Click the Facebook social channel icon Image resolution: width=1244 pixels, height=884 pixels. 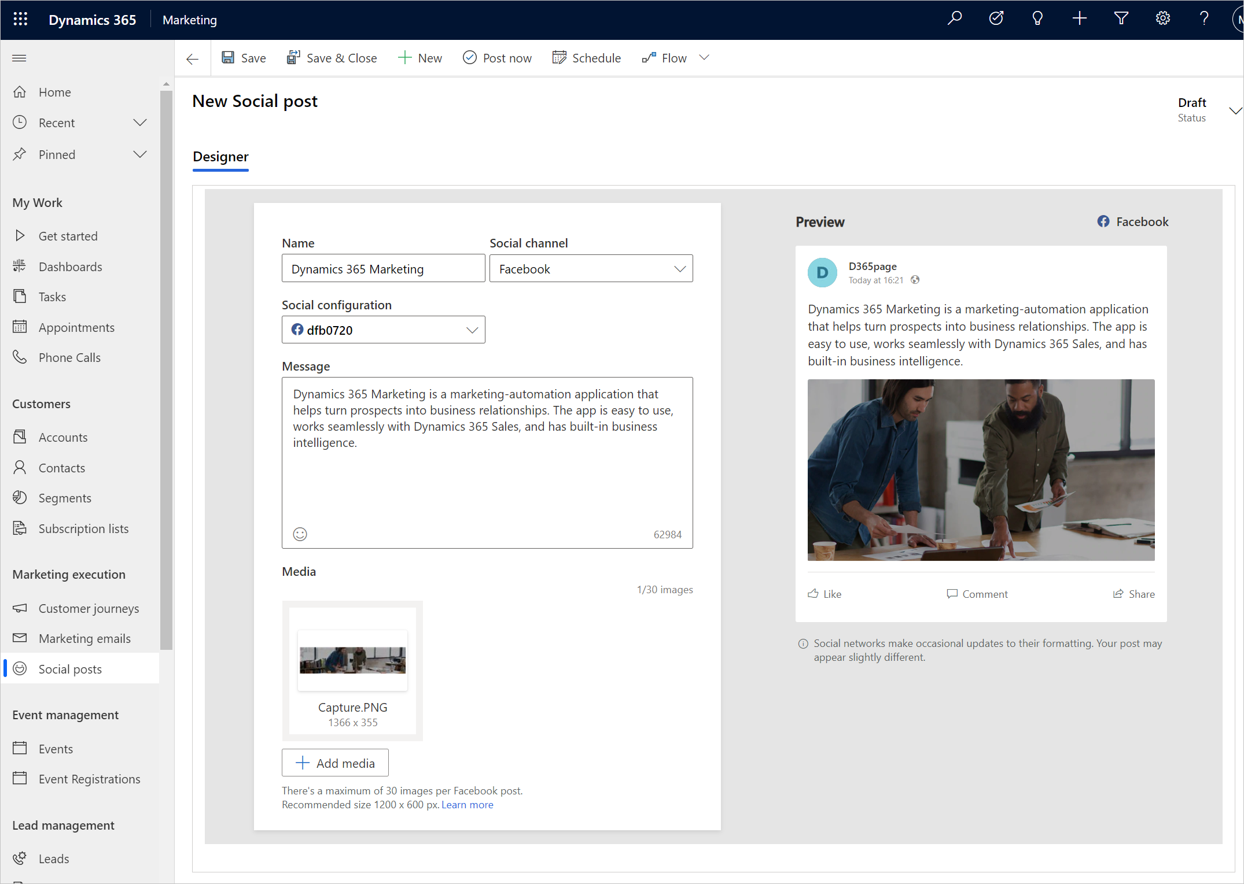click(x=1103, y=221)
